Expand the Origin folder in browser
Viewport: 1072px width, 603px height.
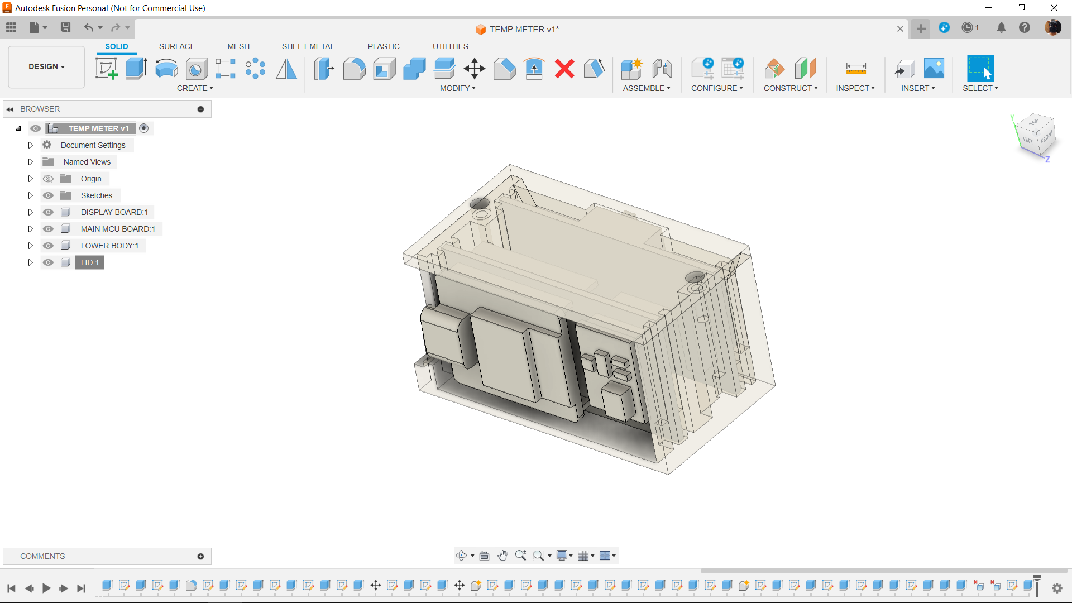click(30, 178)
